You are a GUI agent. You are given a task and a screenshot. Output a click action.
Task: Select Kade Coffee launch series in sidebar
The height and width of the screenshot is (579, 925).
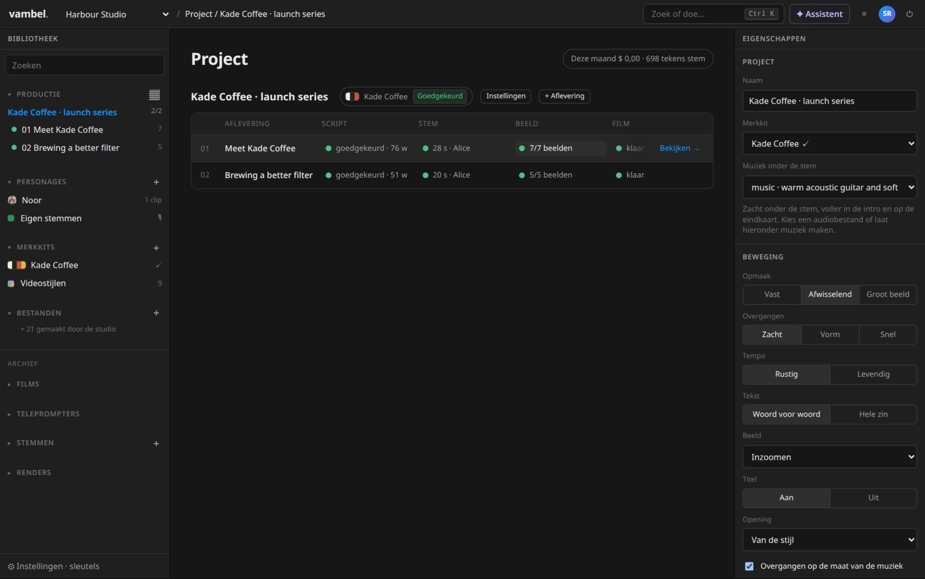tap(62, 112)
